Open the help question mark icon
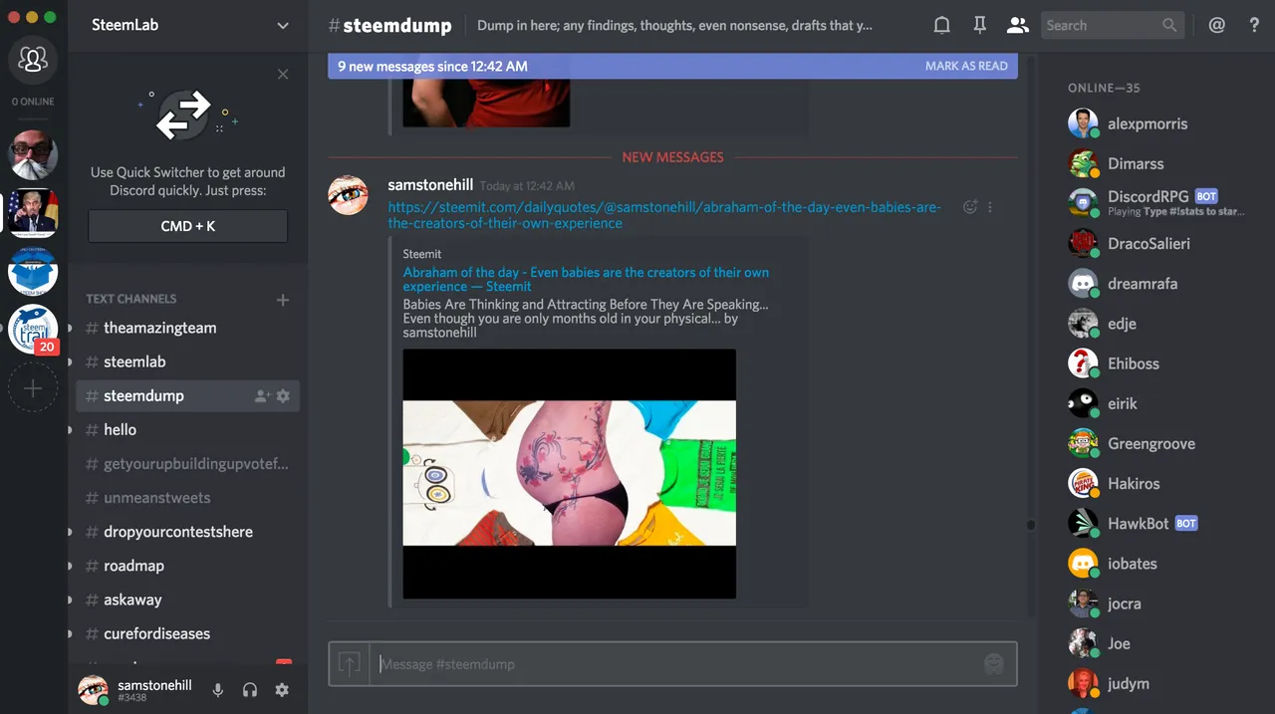Screen dimensions: 1275x714 click(x=1254, y=25)
